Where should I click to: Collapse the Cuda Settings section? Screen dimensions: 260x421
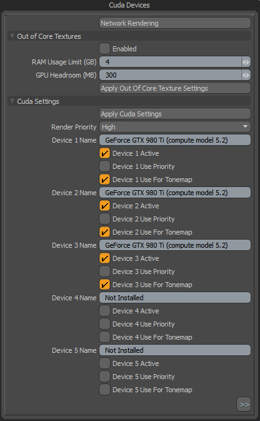[x=12, y=101]
